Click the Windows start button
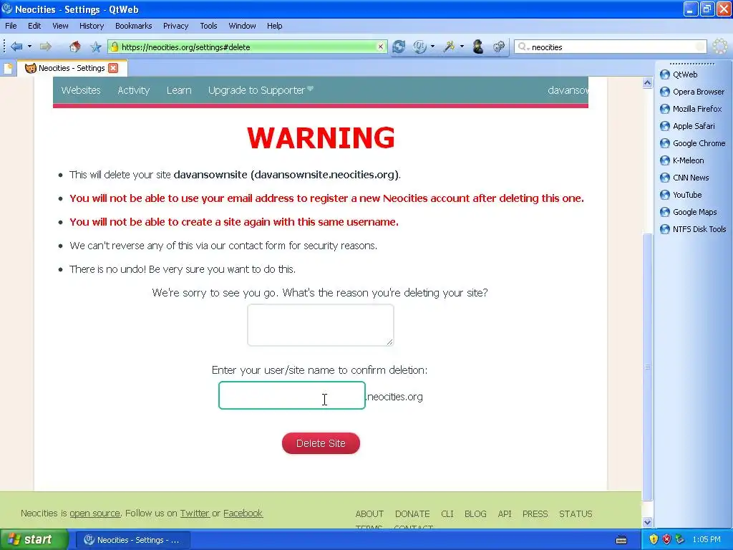The image size is (733, 550). pyautogui.click(x=34, y=540)
